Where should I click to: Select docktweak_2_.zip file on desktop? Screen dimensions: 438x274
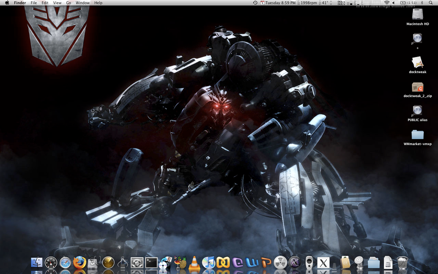tap(417, 89)
